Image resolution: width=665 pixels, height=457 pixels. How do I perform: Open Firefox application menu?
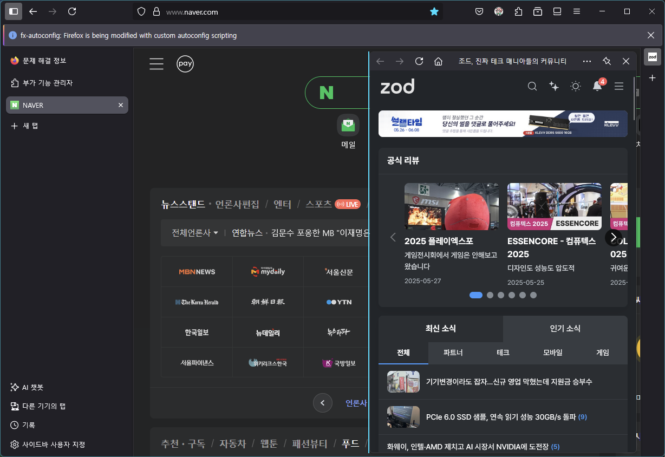(x=577, y=11)
